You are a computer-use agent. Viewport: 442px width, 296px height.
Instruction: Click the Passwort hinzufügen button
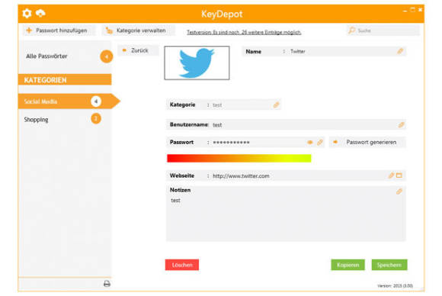coord(59,31)
